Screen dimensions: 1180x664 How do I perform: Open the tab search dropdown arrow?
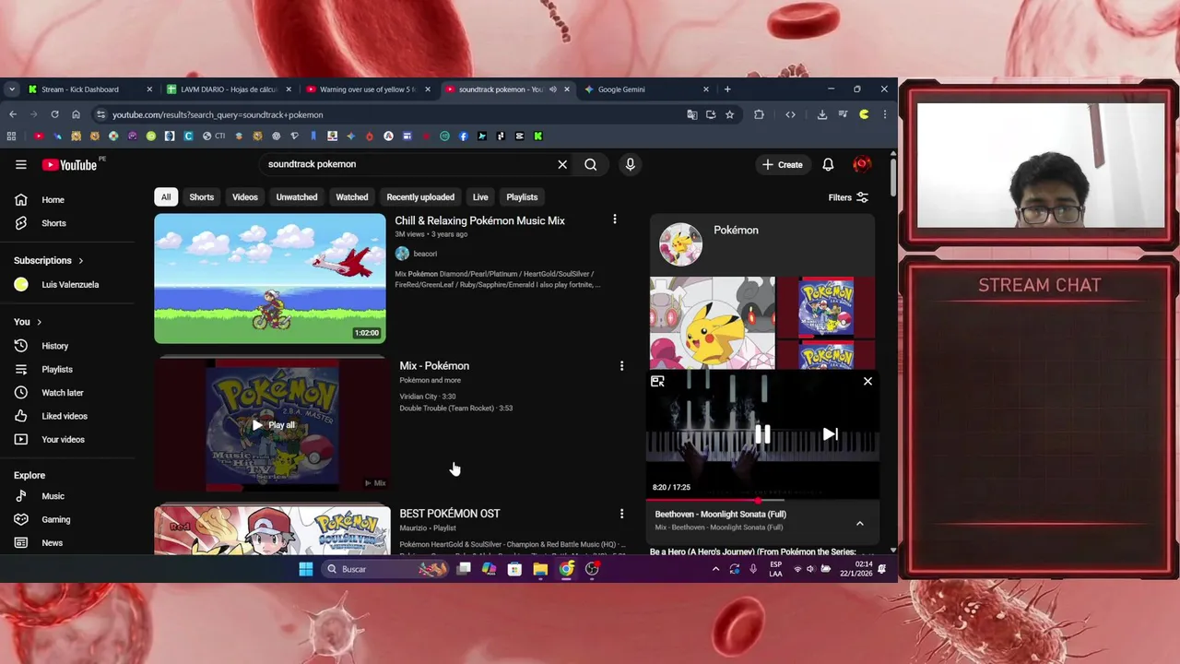coord(11,89)
